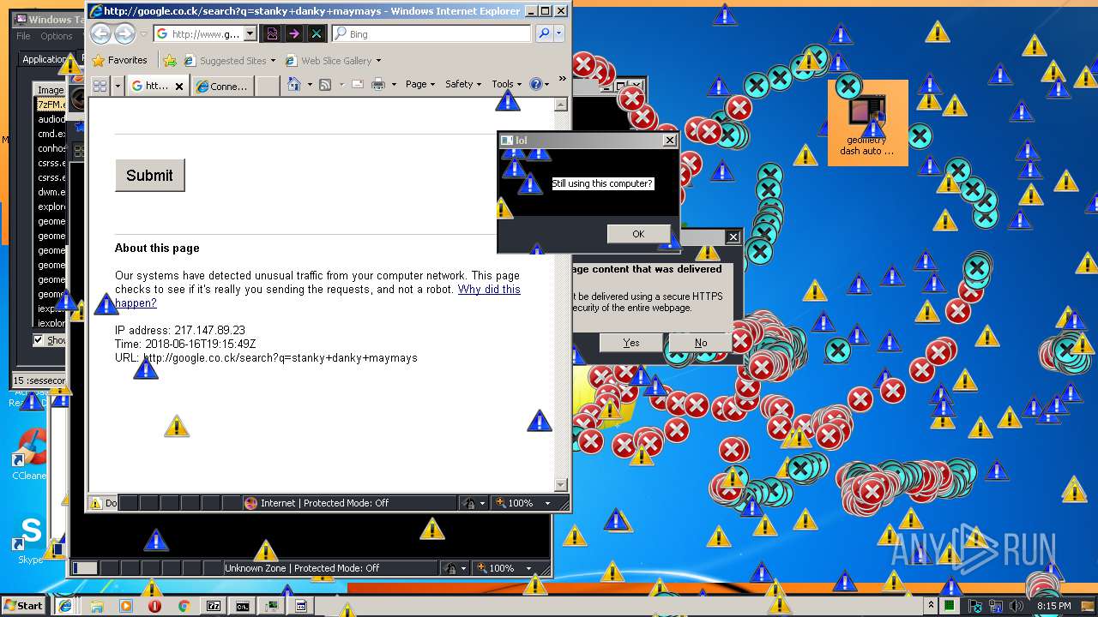The width and height of the screenshot is (1098, 617).
Task: Close the 'lol' dialog with its X
Action: coord(669,141)
